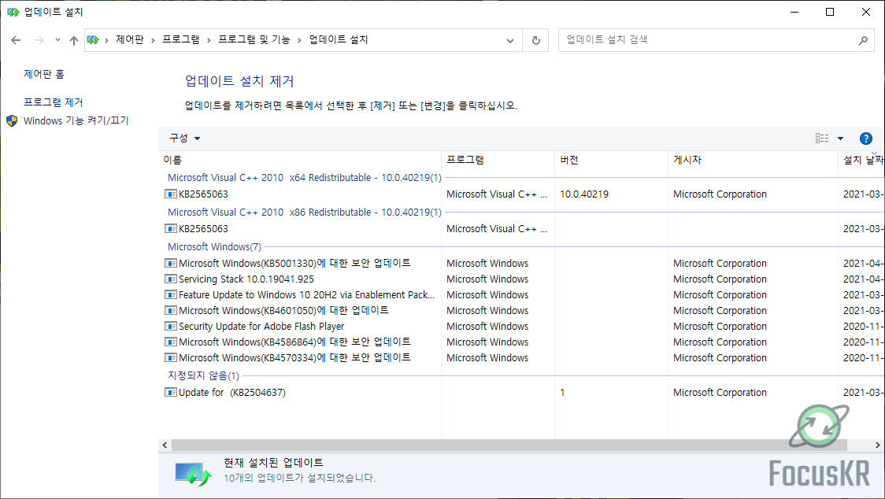
Task: Navigate to 제어판 in breadcrumb
Action: [x=129, y=39]
